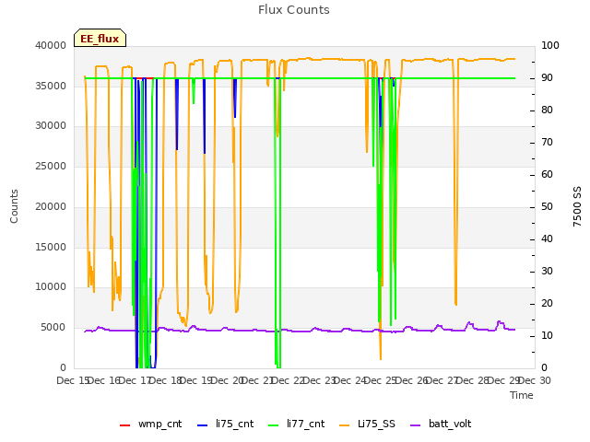Viewport: 590px width, 442px height.
Task: Toggle the Li75_SS legend entry
Action: coord(367,424)
